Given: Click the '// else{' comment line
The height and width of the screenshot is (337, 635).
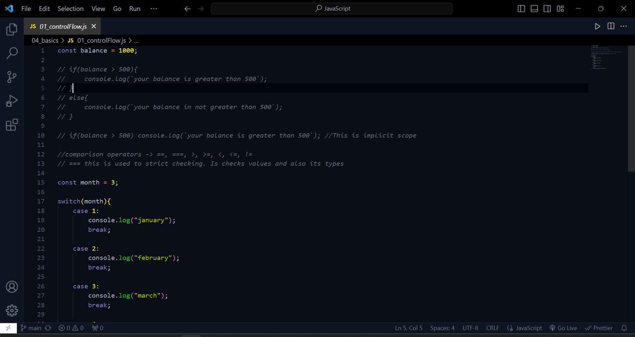Looking at the screenshot, I should coord(72,98).
